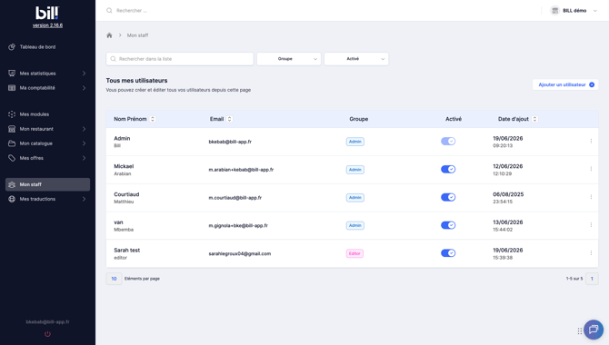Click email m.arabian+kebab@bill-app.fr
The width and height of the screenshot is (609, 345).
pos(241,170)
